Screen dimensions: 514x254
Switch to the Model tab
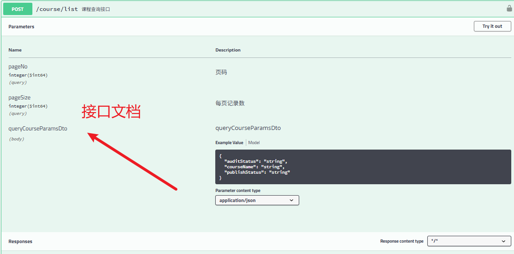254,143
